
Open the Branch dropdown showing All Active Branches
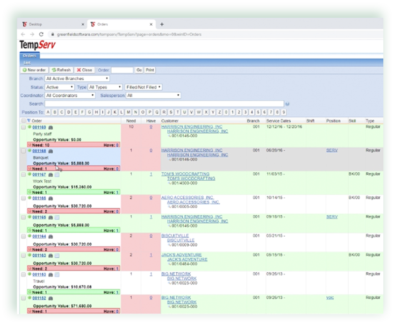pos(77,79)
